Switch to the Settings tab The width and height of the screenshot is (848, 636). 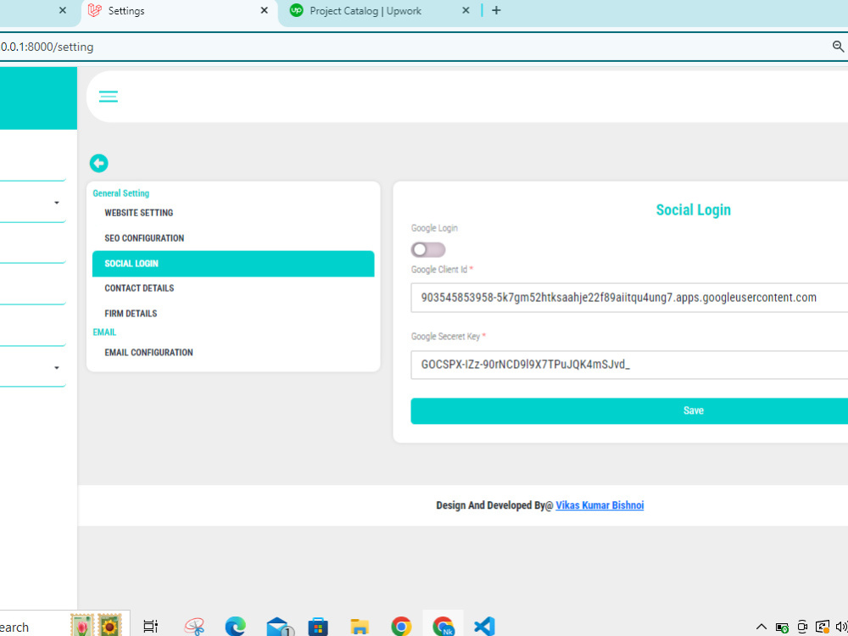pos(178,11)
